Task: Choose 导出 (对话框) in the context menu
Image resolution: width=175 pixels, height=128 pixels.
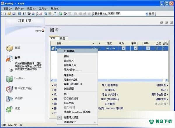Action: [78, 80]
